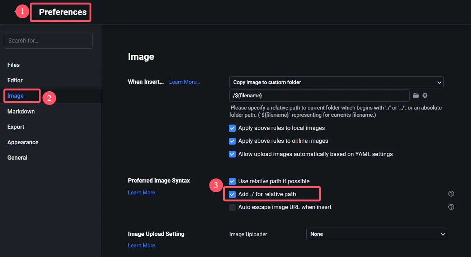The width and height of the screenshot is (471, 257).
Task: Click the Search for… preferences field
Action: (x=48, y=41)
